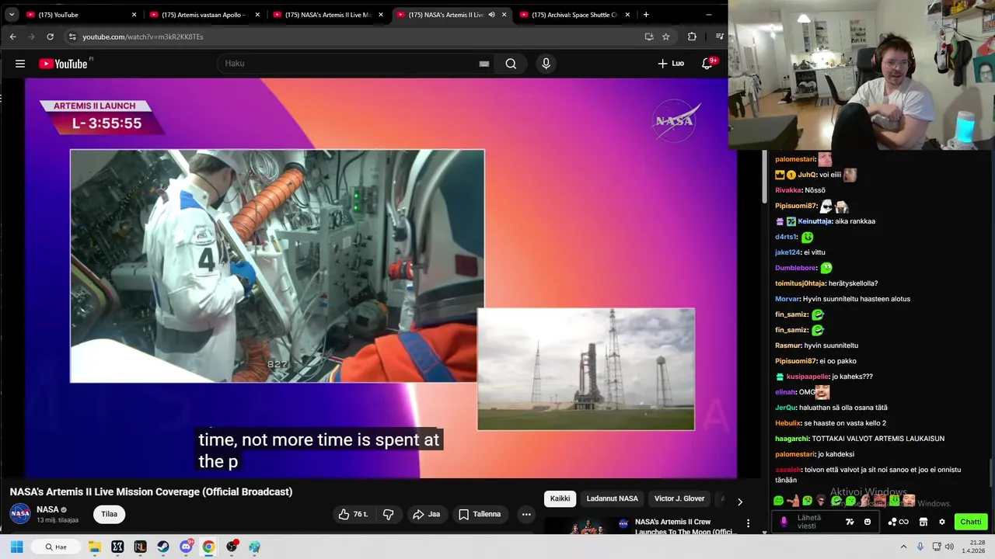This screenshot has height=559, width=995.
Task: Open the 'NASA's Artemis II Crew Launches' video thumbnail
Action: click(x=587, y=526)
